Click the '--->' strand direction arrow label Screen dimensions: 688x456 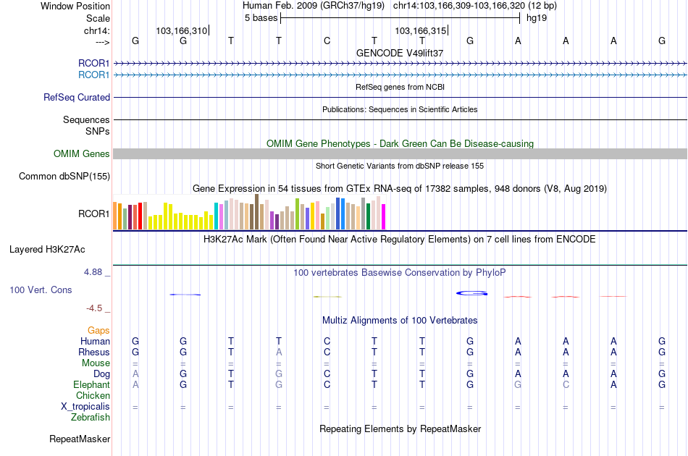[x=102, y=42]
